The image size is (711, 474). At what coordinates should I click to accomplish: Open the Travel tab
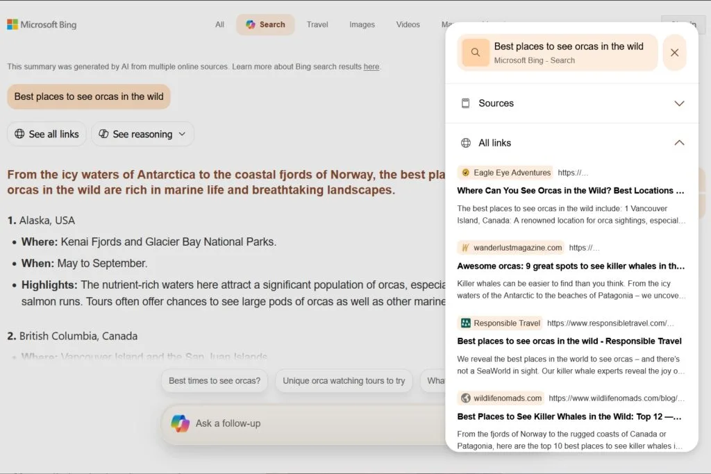click(x=317, y=24)
